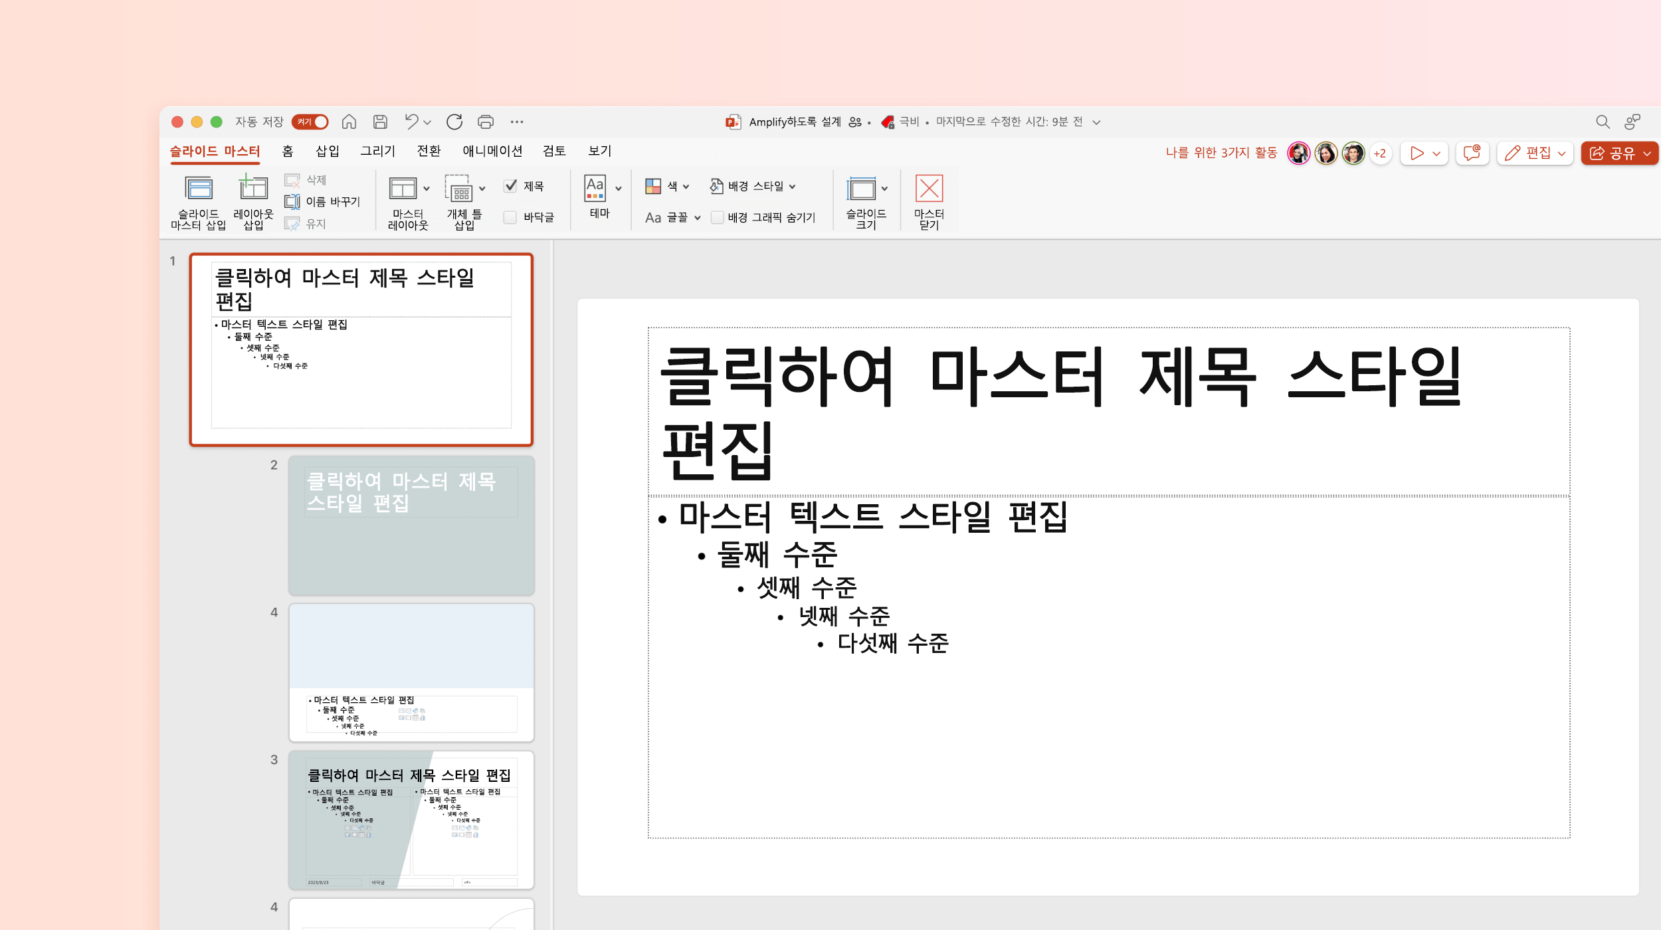The width and height of the screenshot is (1661, 930).
Task: Click the +2 more collaborators badge
Action: (x=1380, y=153)
